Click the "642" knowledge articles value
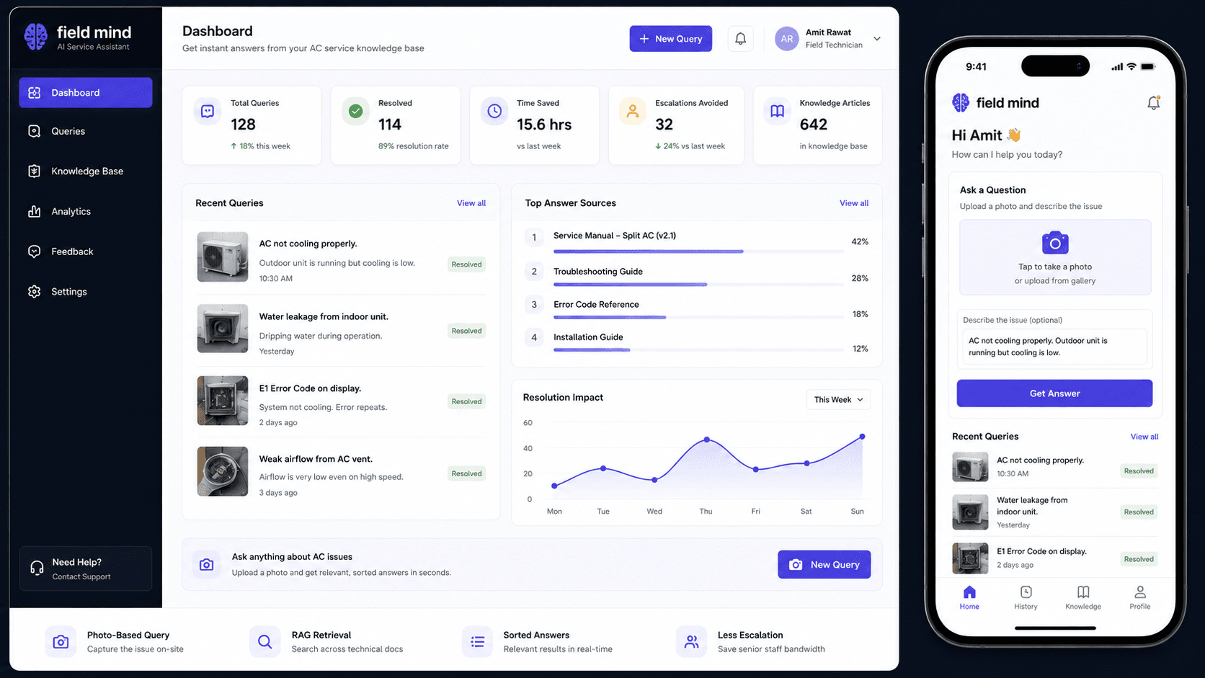This screenshot has width=1205, height=678. click(814, 125)
